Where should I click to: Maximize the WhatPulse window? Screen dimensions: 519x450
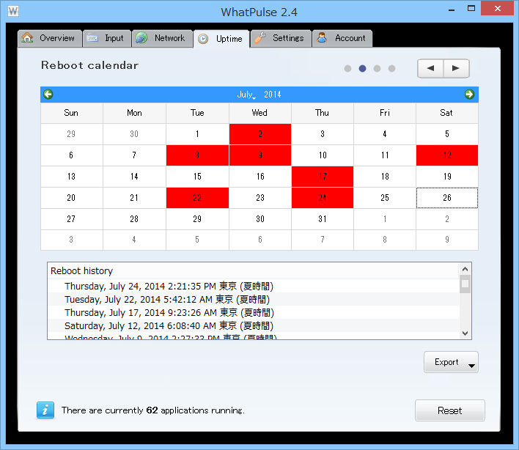(x=471, y=9)
